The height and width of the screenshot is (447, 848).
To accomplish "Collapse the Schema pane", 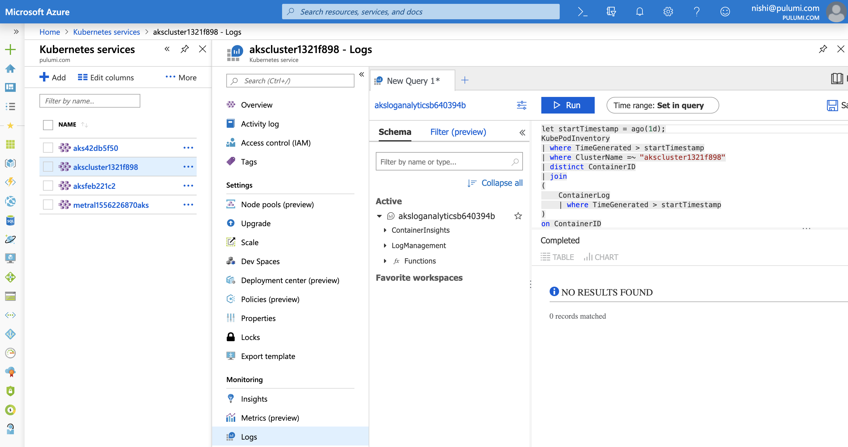I will (x=522, y=132).
